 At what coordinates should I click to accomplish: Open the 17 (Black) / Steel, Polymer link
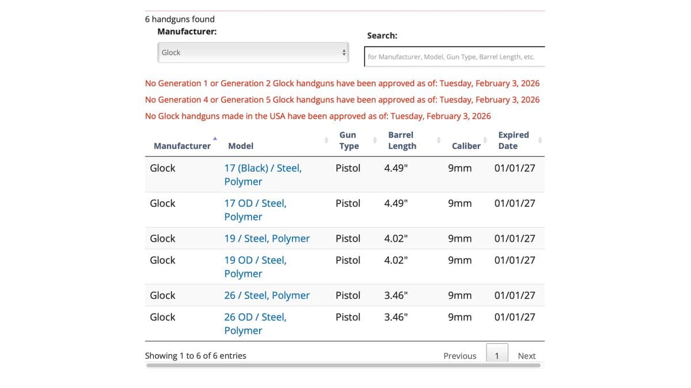(x=263, y=175)
